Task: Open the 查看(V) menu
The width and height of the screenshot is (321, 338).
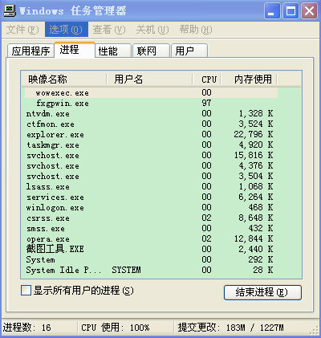Action: pos(109,30)
